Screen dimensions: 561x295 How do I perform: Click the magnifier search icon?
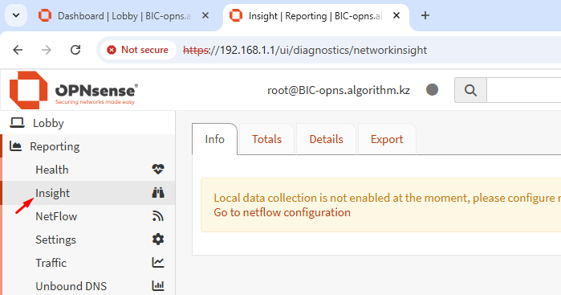pyautogui.click(x=470, y=90)
